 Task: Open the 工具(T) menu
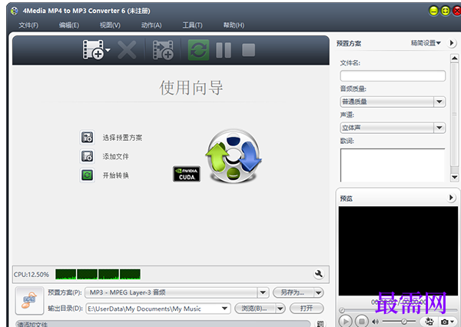point(193,25)
